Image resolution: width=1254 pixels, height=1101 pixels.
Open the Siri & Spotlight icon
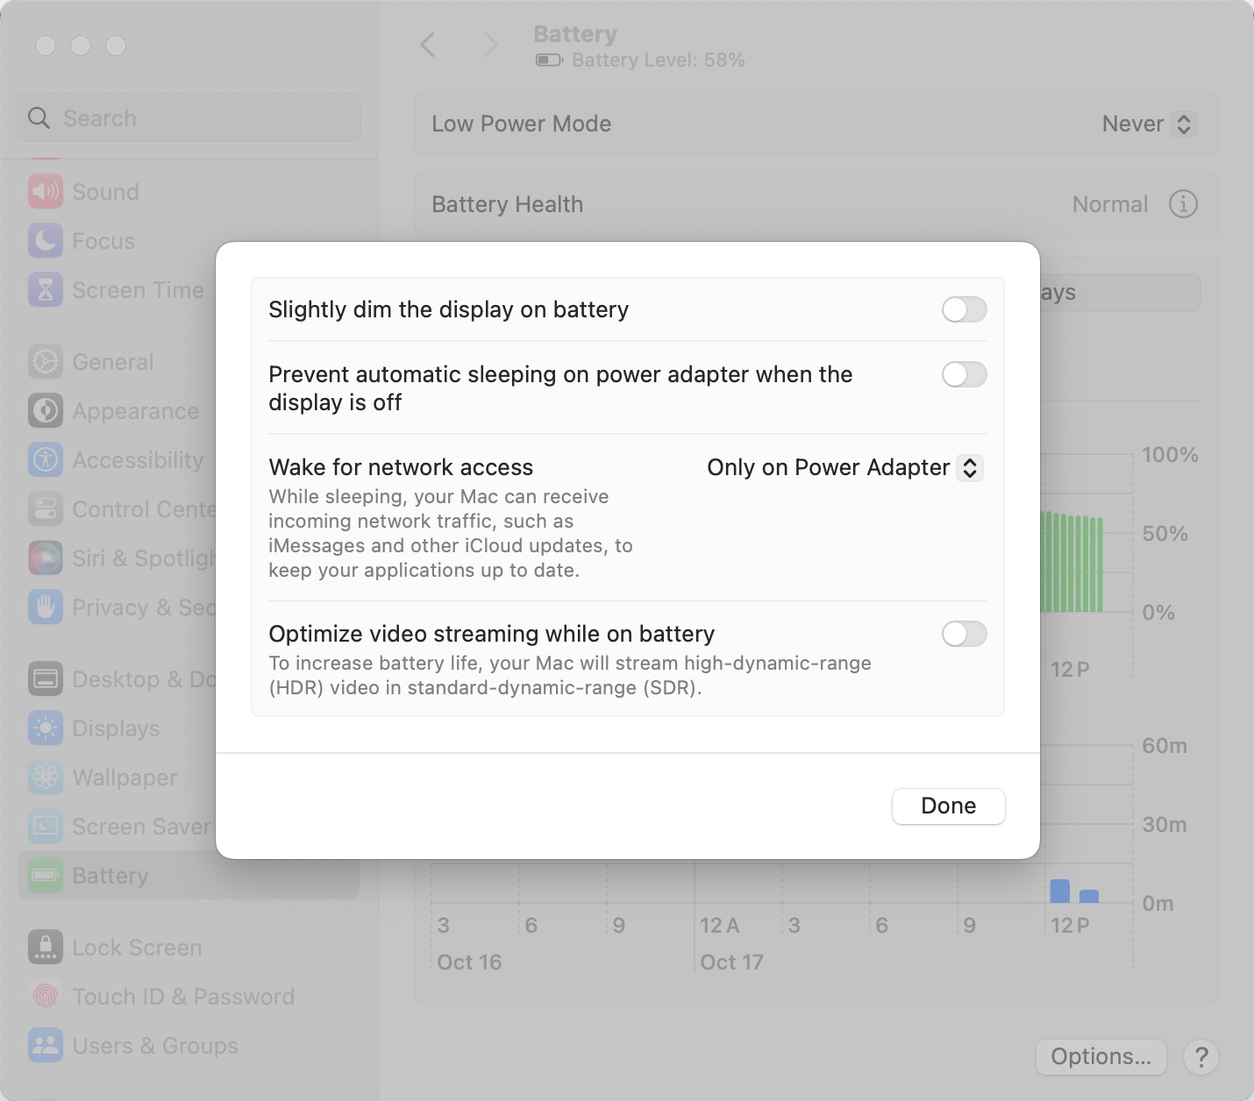coord(45,558)
